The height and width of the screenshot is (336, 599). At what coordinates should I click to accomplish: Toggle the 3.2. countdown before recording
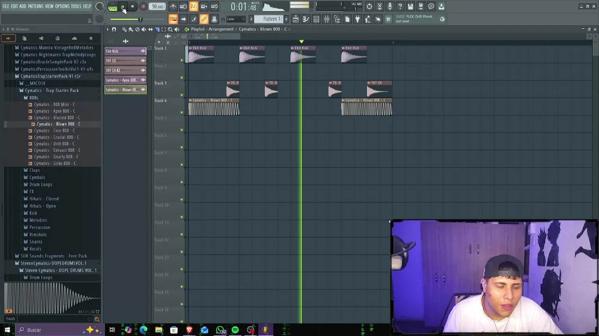194,6
